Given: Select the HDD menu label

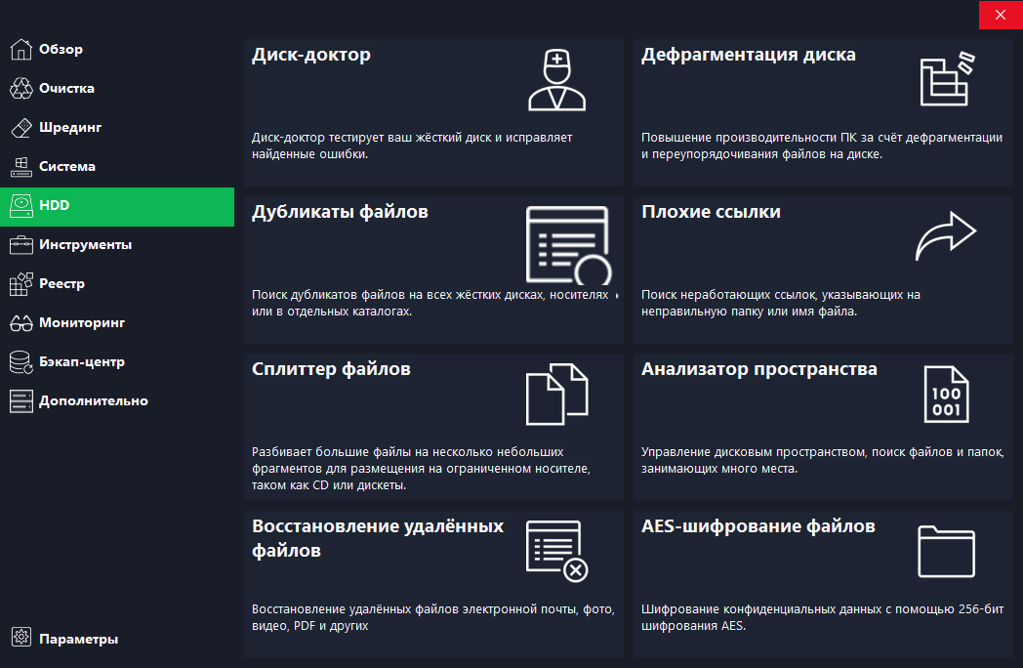Looking at the screenshot, I should [54, 205].
